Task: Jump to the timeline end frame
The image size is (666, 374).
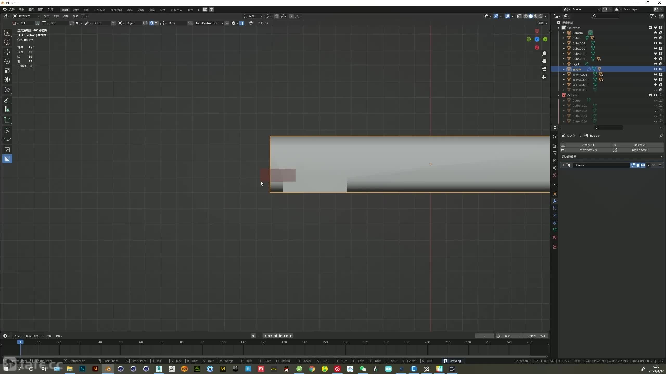Action: [x=291, y=336]
